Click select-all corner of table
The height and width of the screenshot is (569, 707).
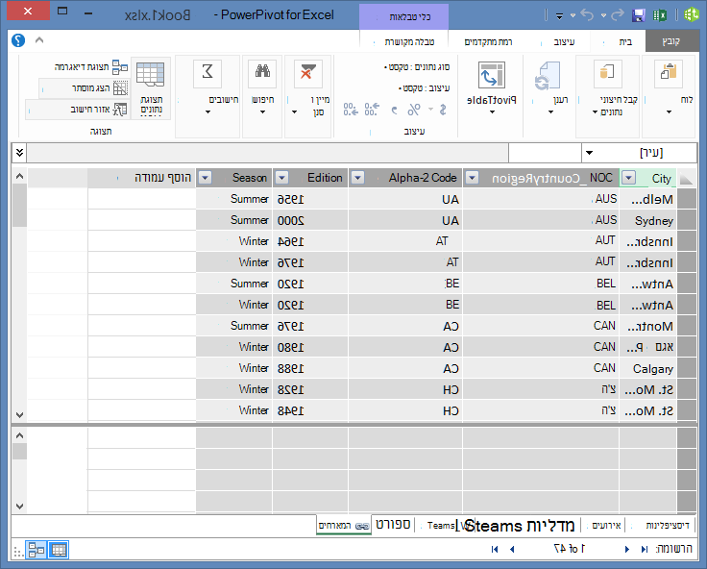(x=686, y=178)
